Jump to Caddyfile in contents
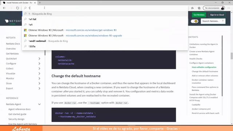 coord(196,105)
